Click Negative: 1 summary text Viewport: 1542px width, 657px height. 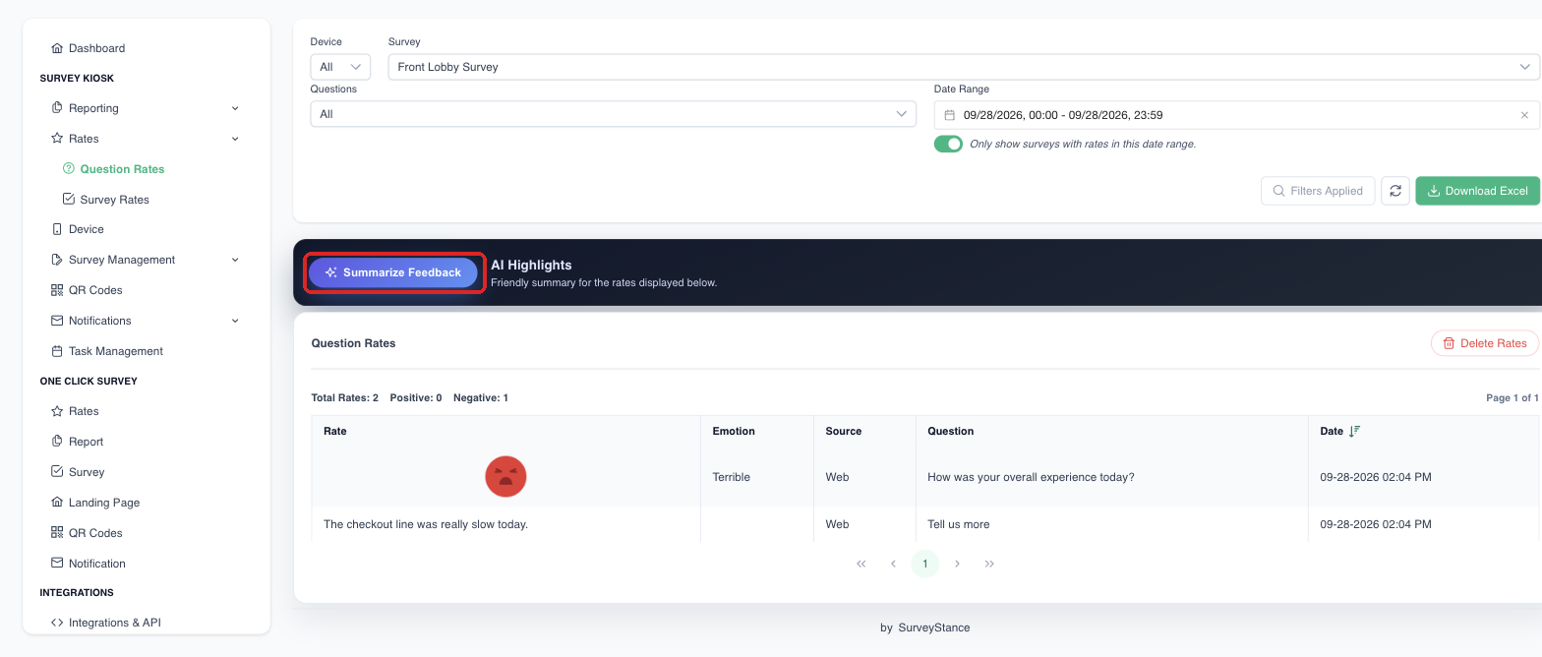tap(481, 398)
